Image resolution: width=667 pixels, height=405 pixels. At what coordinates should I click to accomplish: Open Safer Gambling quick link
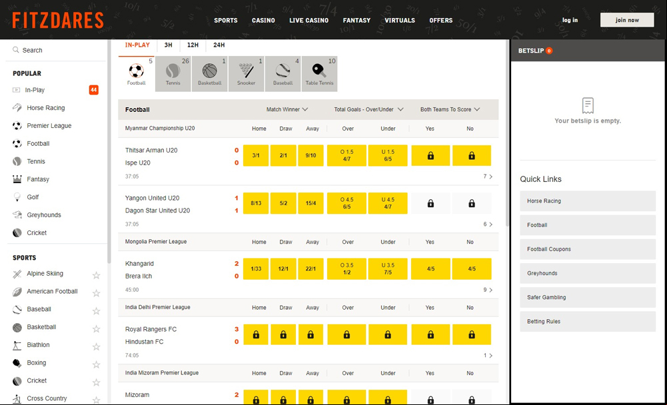588,297
